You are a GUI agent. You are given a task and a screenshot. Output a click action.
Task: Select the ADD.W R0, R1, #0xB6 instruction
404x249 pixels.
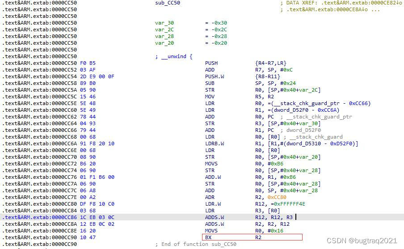pyautogui.click(x=250, y=177)
